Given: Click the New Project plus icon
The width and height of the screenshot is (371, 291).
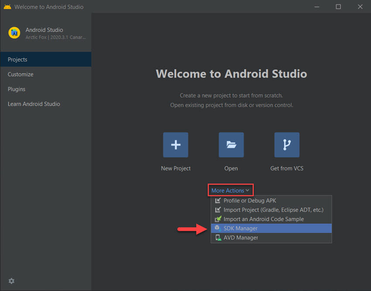Looking at the screenshot, I should pyautogui.click(x=175, y=145).
